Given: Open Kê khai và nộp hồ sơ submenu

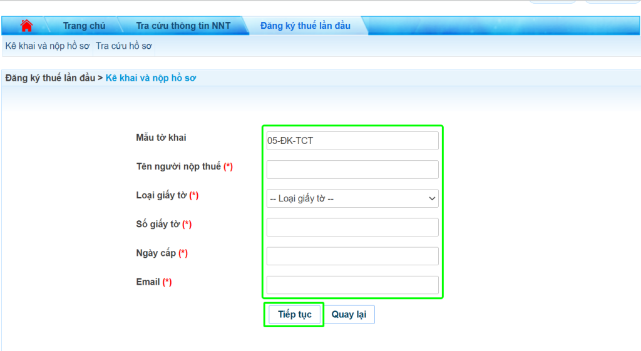Looking at the screenshot, I should [48, 46].
